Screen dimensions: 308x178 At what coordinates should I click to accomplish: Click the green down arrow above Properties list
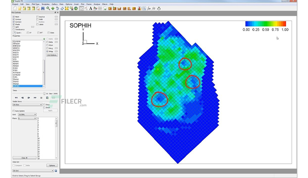point(44,39)
